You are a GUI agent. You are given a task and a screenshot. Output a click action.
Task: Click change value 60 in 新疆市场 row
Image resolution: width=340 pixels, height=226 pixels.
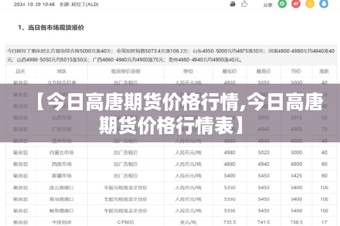click(x=324, y=176)
